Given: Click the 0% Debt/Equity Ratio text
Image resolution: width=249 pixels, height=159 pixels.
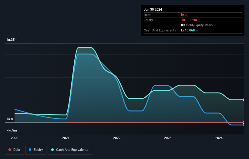Looking at the screenshot, I should pyautogui.click(x=197, y=25).
